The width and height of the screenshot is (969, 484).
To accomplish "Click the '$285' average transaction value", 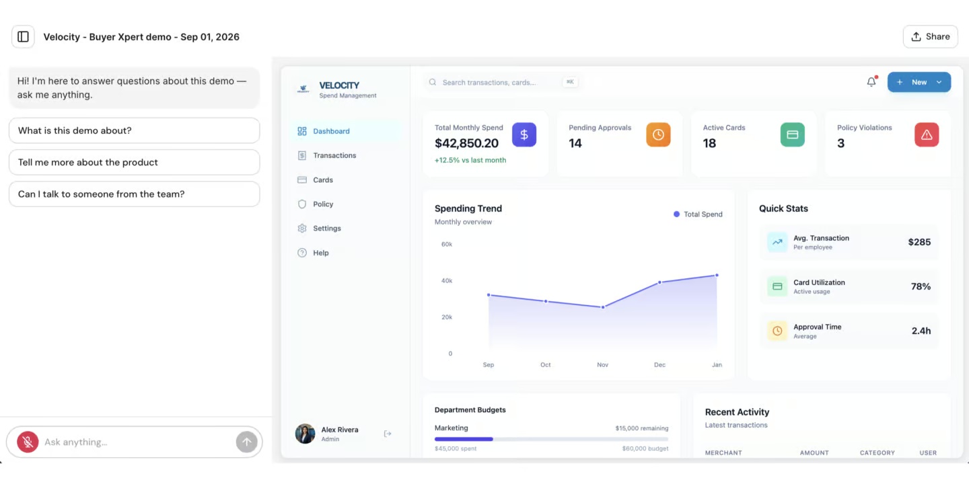I will pos(919,242).
